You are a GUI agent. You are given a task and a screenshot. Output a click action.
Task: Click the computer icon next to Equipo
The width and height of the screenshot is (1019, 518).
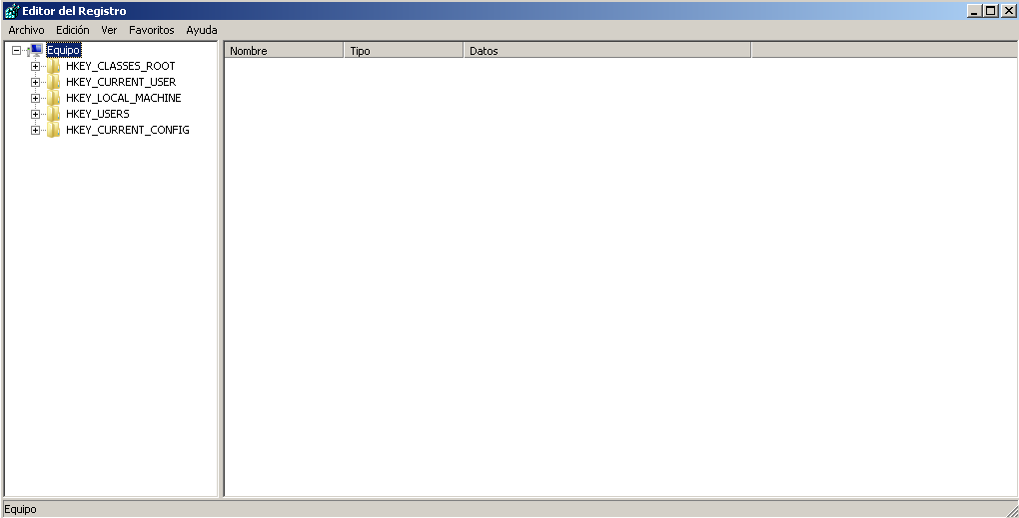pos(35,50)
